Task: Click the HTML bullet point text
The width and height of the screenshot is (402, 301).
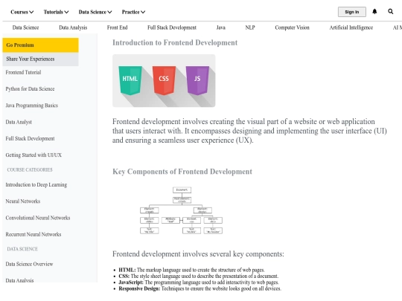Action: [x=191, y=270]
